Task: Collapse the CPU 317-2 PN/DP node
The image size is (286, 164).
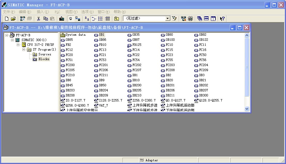Action: pyautogui.click(x=18, y=45)
